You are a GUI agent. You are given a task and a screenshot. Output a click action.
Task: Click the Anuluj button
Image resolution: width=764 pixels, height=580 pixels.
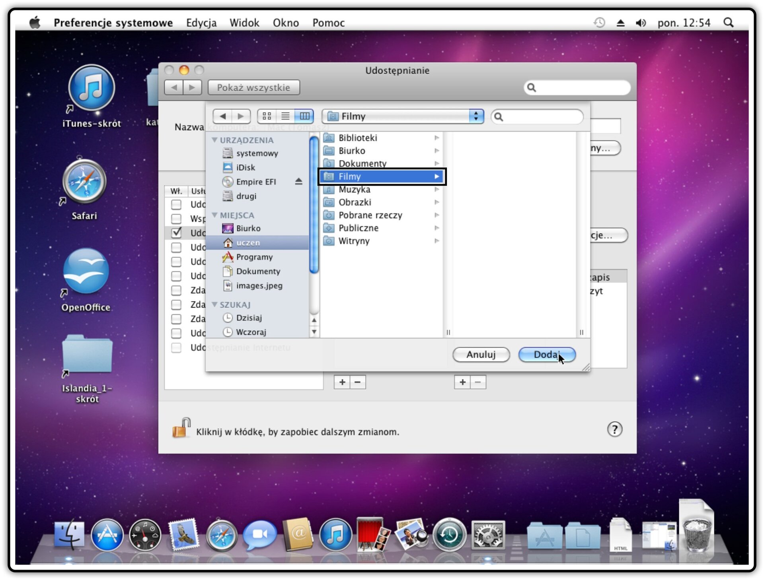(x=481, y=354)
